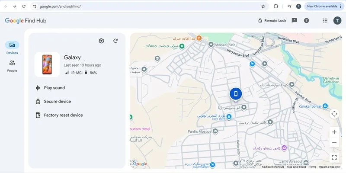Click the 56% battery level
The width and height of the screenshot is (346, 173).
(x=93, y=73)
